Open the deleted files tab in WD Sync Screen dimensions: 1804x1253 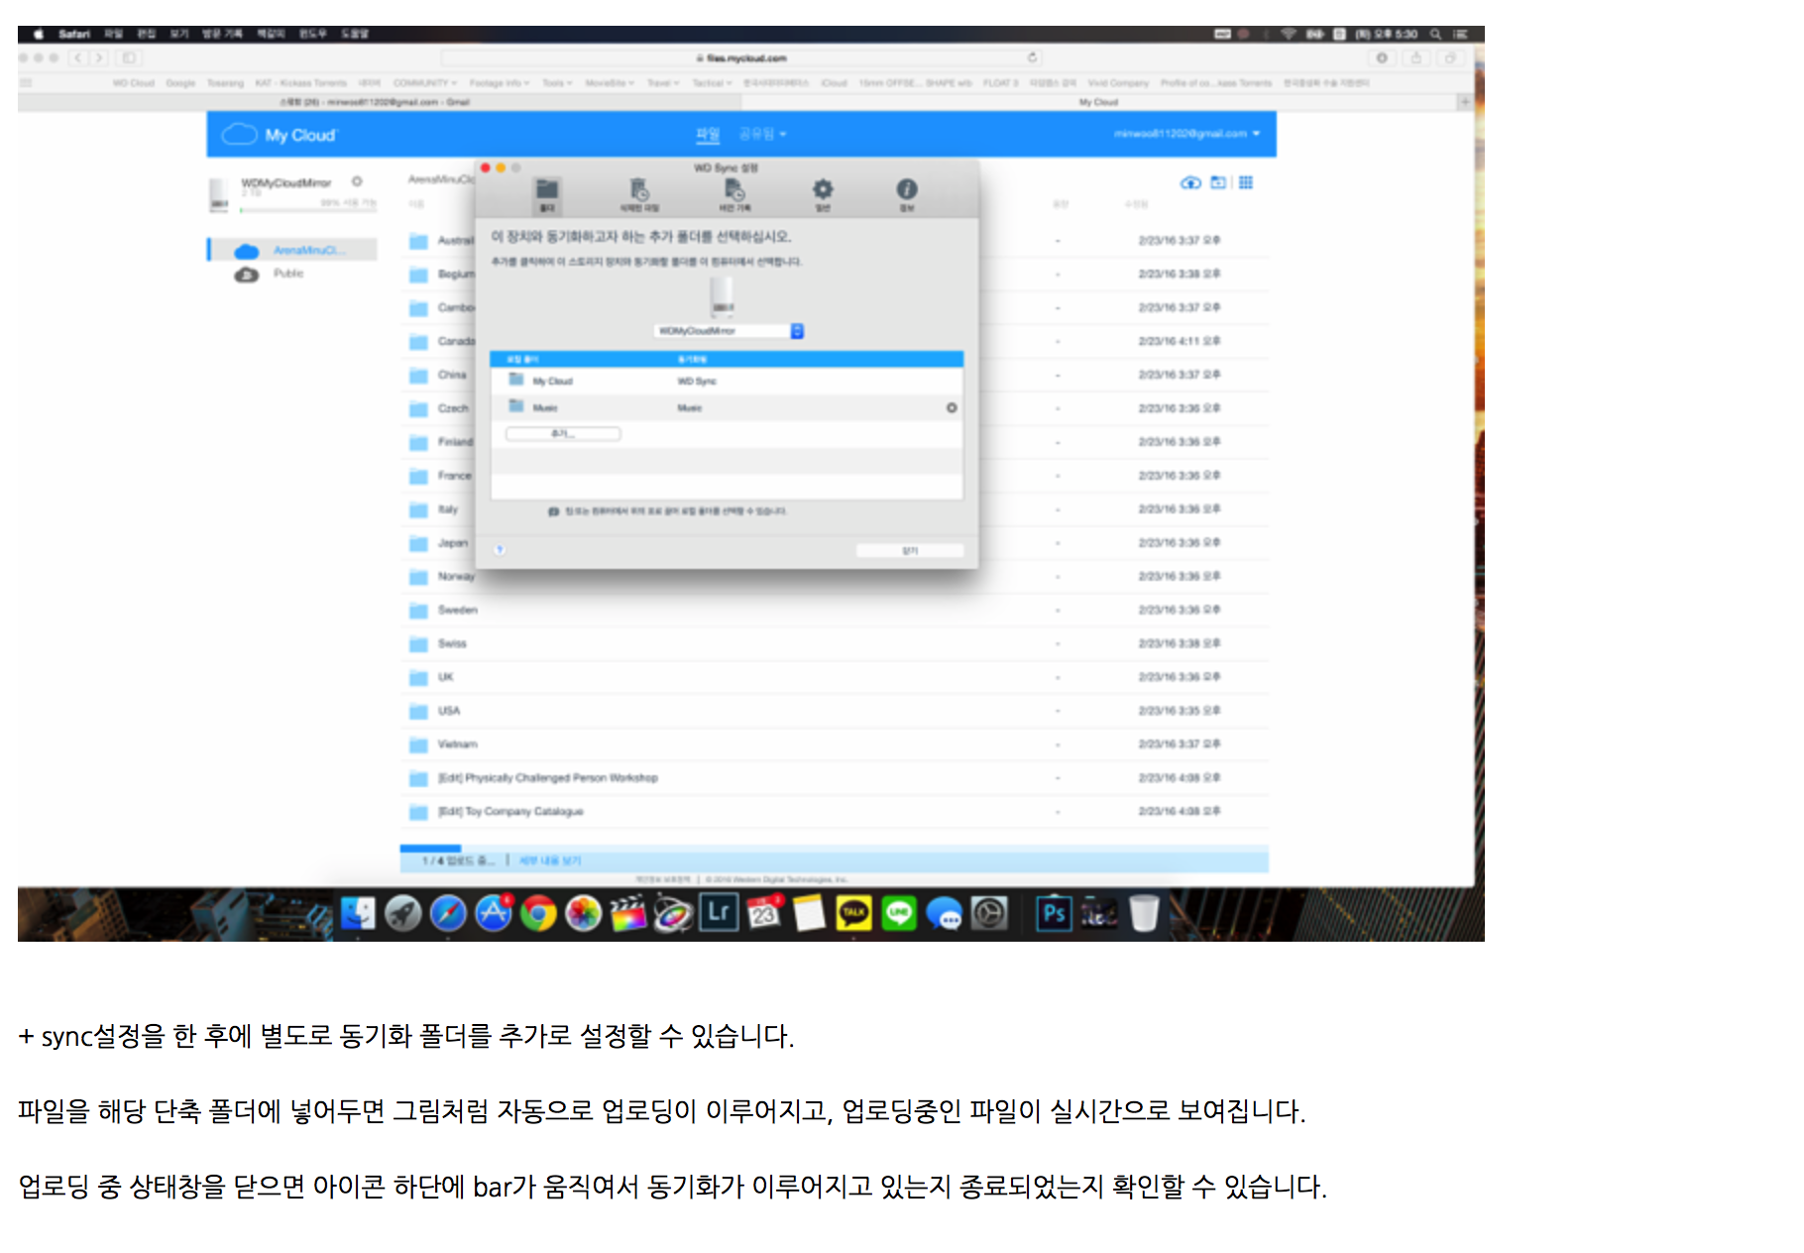click(639, 194)
